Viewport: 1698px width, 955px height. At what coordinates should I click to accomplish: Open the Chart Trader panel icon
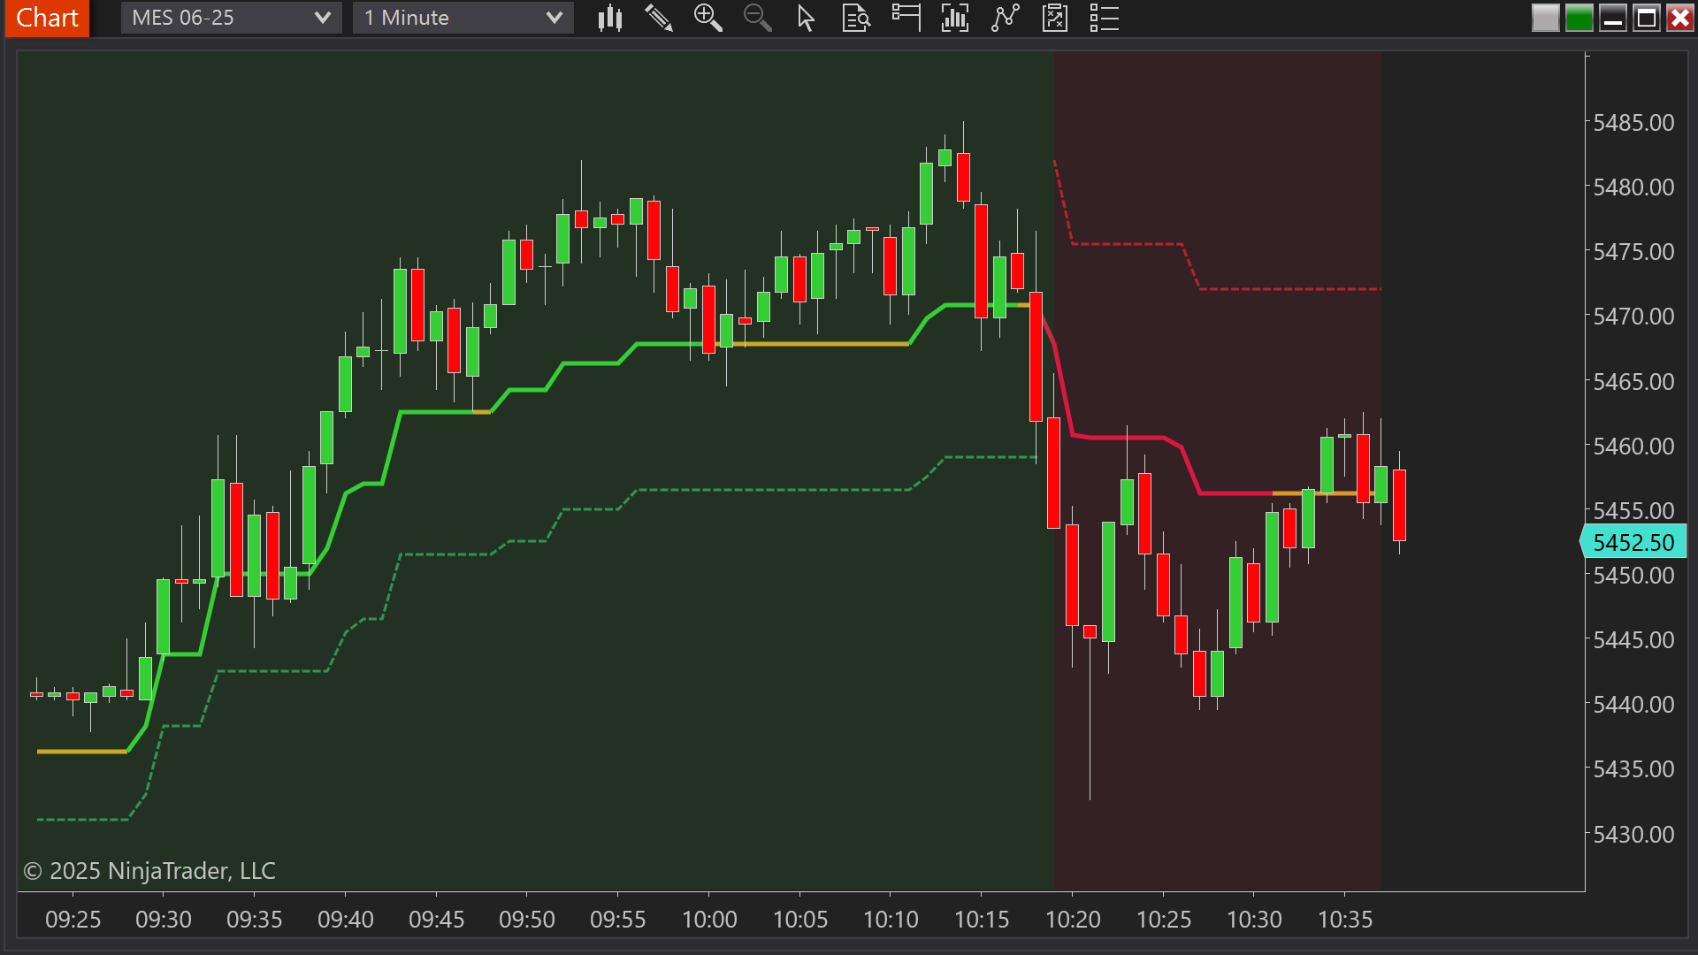point(906,18)
